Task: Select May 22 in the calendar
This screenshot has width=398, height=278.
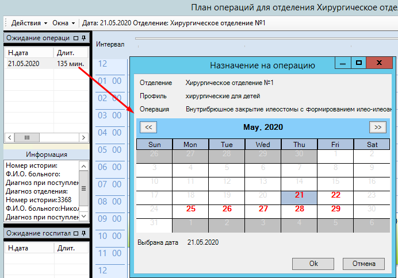Action: 335,198
